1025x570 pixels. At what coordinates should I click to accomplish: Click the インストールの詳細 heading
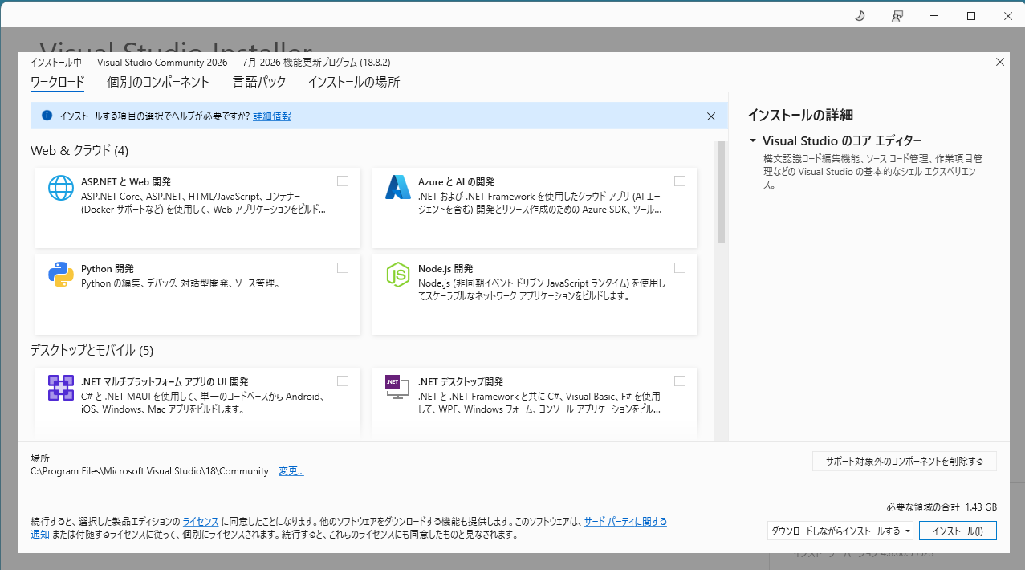point(800,115)
